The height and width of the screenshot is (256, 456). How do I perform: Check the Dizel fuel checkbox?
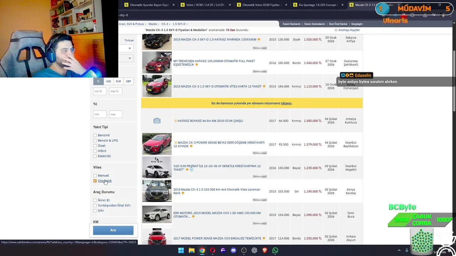click(x=95, y=146)
